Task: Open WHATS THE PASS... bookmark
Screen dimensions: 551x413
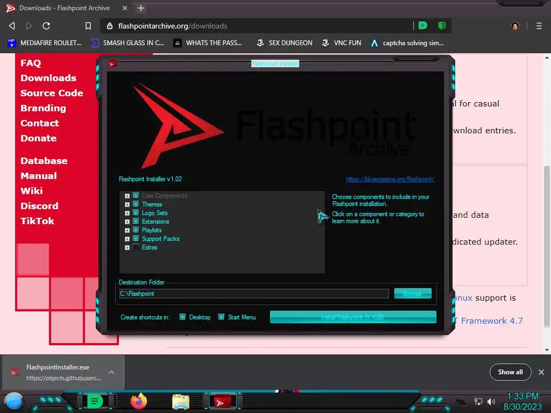Action: tap(208, 43)
